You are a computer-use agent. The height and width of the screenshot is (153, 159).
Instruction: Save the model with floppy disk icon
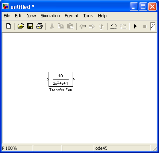point(30,26)
